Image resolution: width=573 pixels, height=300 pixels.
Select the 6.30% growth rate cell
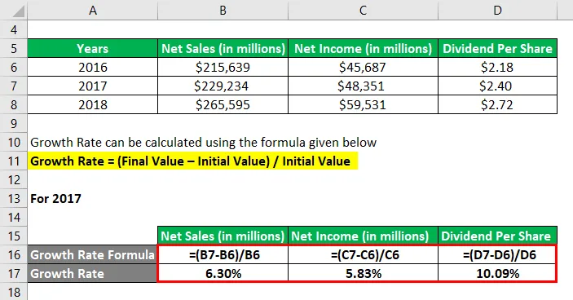[223, 273]
